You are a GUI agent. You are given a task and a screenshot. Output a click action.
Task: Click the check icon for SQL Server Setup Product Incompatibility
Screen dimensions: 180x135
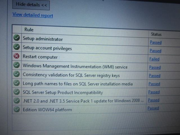click(17, 92)
